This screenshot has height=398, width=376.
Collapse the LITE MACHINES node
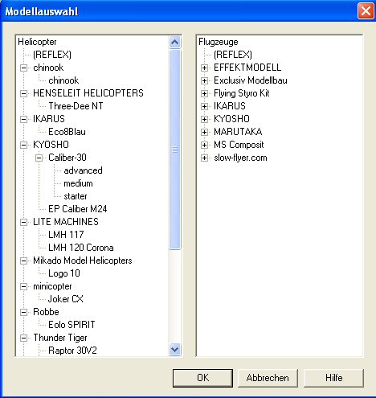point(24,222)
